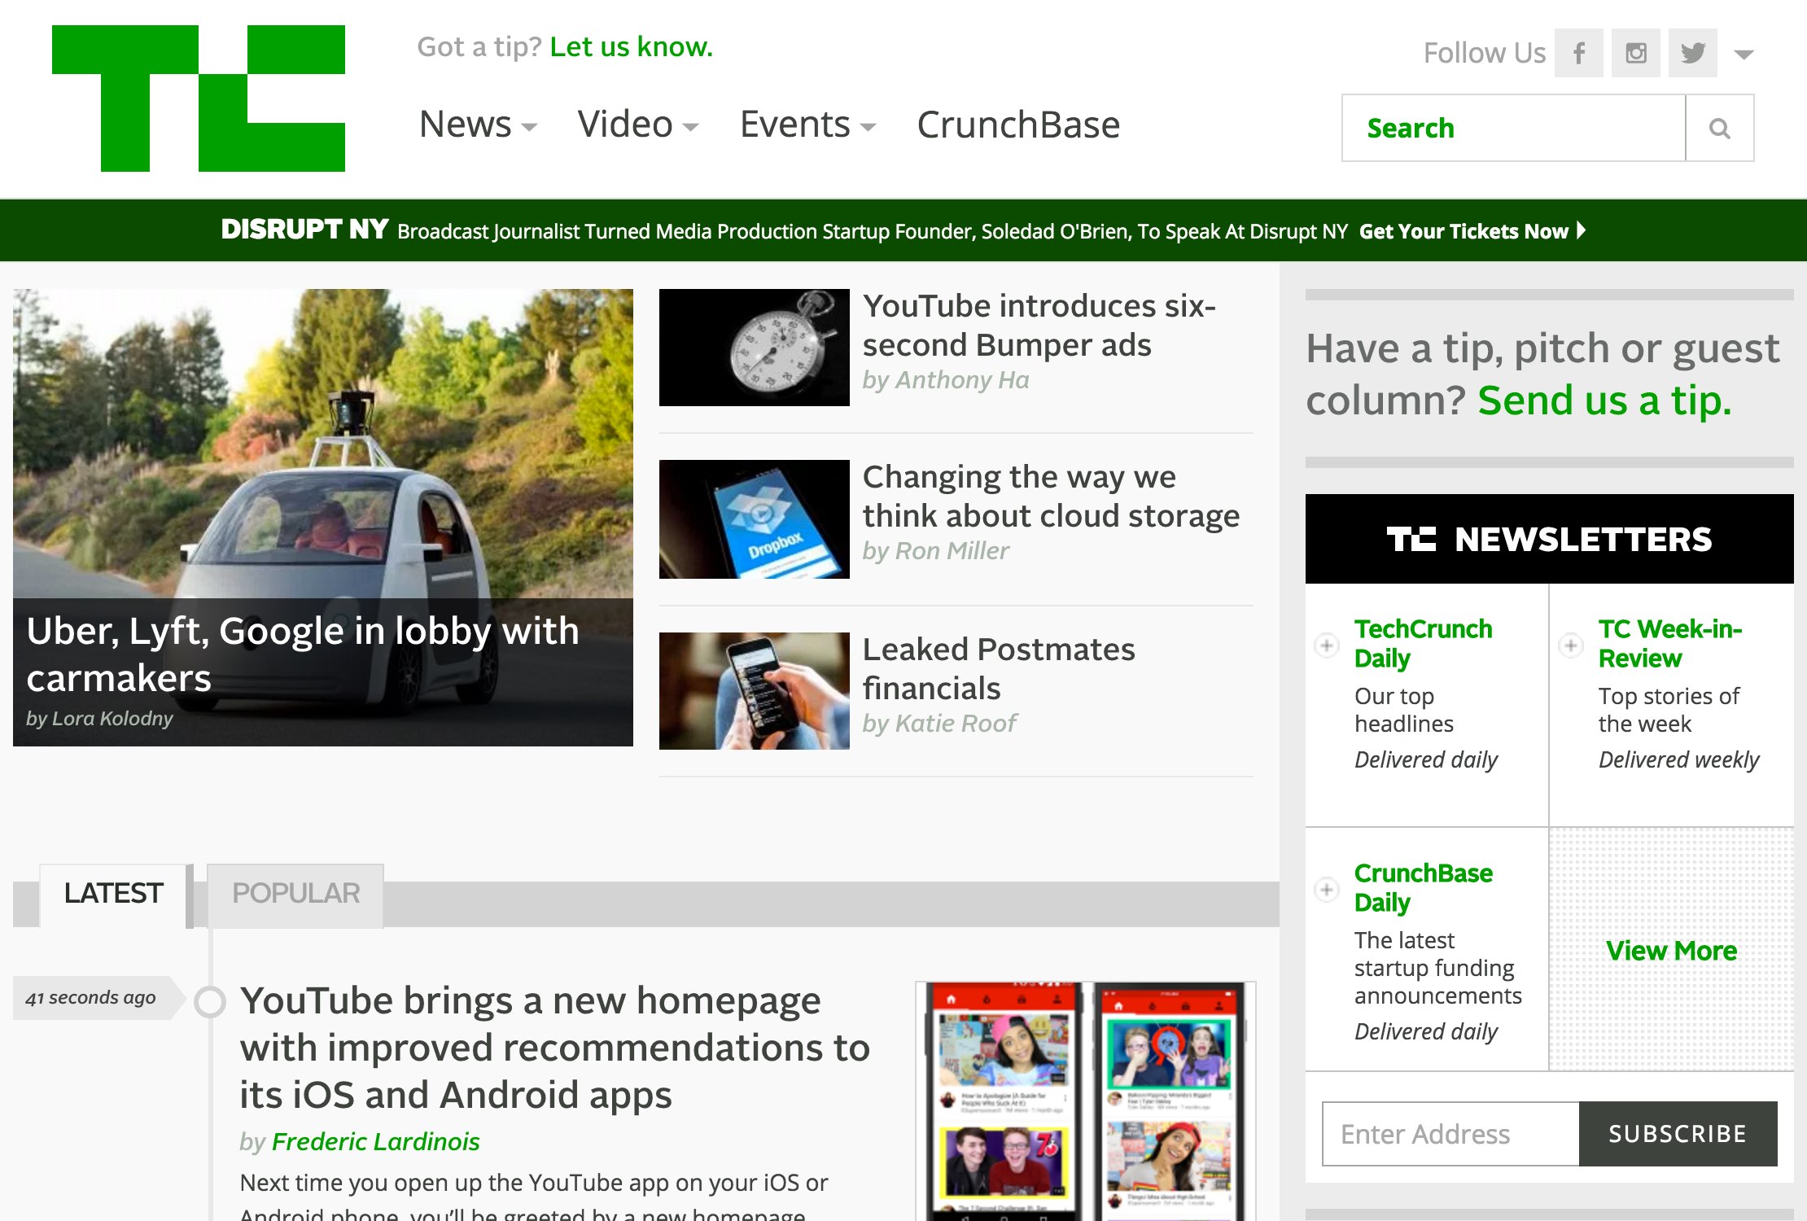The image size is (1807, 1221).
Task: Open 'Changing the way we think about cloud storage'
Action: point(1051,496)
